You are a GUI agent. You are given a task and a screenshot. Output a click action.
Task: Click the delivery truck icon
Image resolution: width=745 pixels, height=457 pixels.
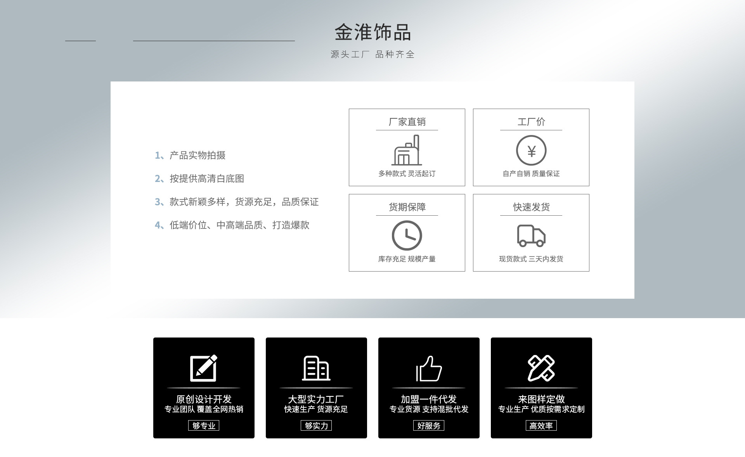531,235
